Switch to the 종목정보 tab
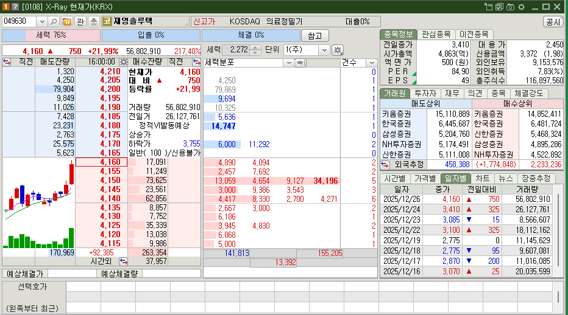The image size is (568, 315). pyautogui.click(x=399, y=34)
